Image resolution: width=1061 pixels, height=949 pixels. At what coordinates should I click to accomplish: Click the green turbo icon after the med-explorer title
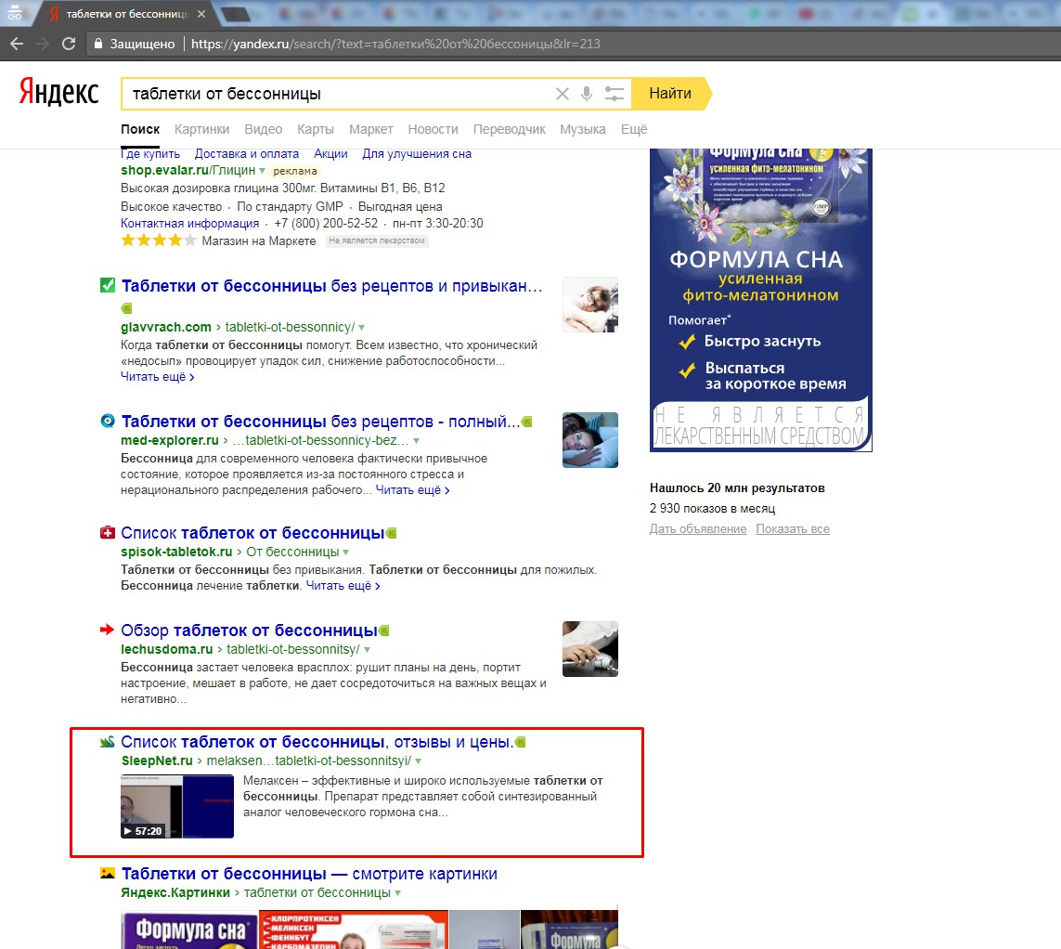pos(527,422)
